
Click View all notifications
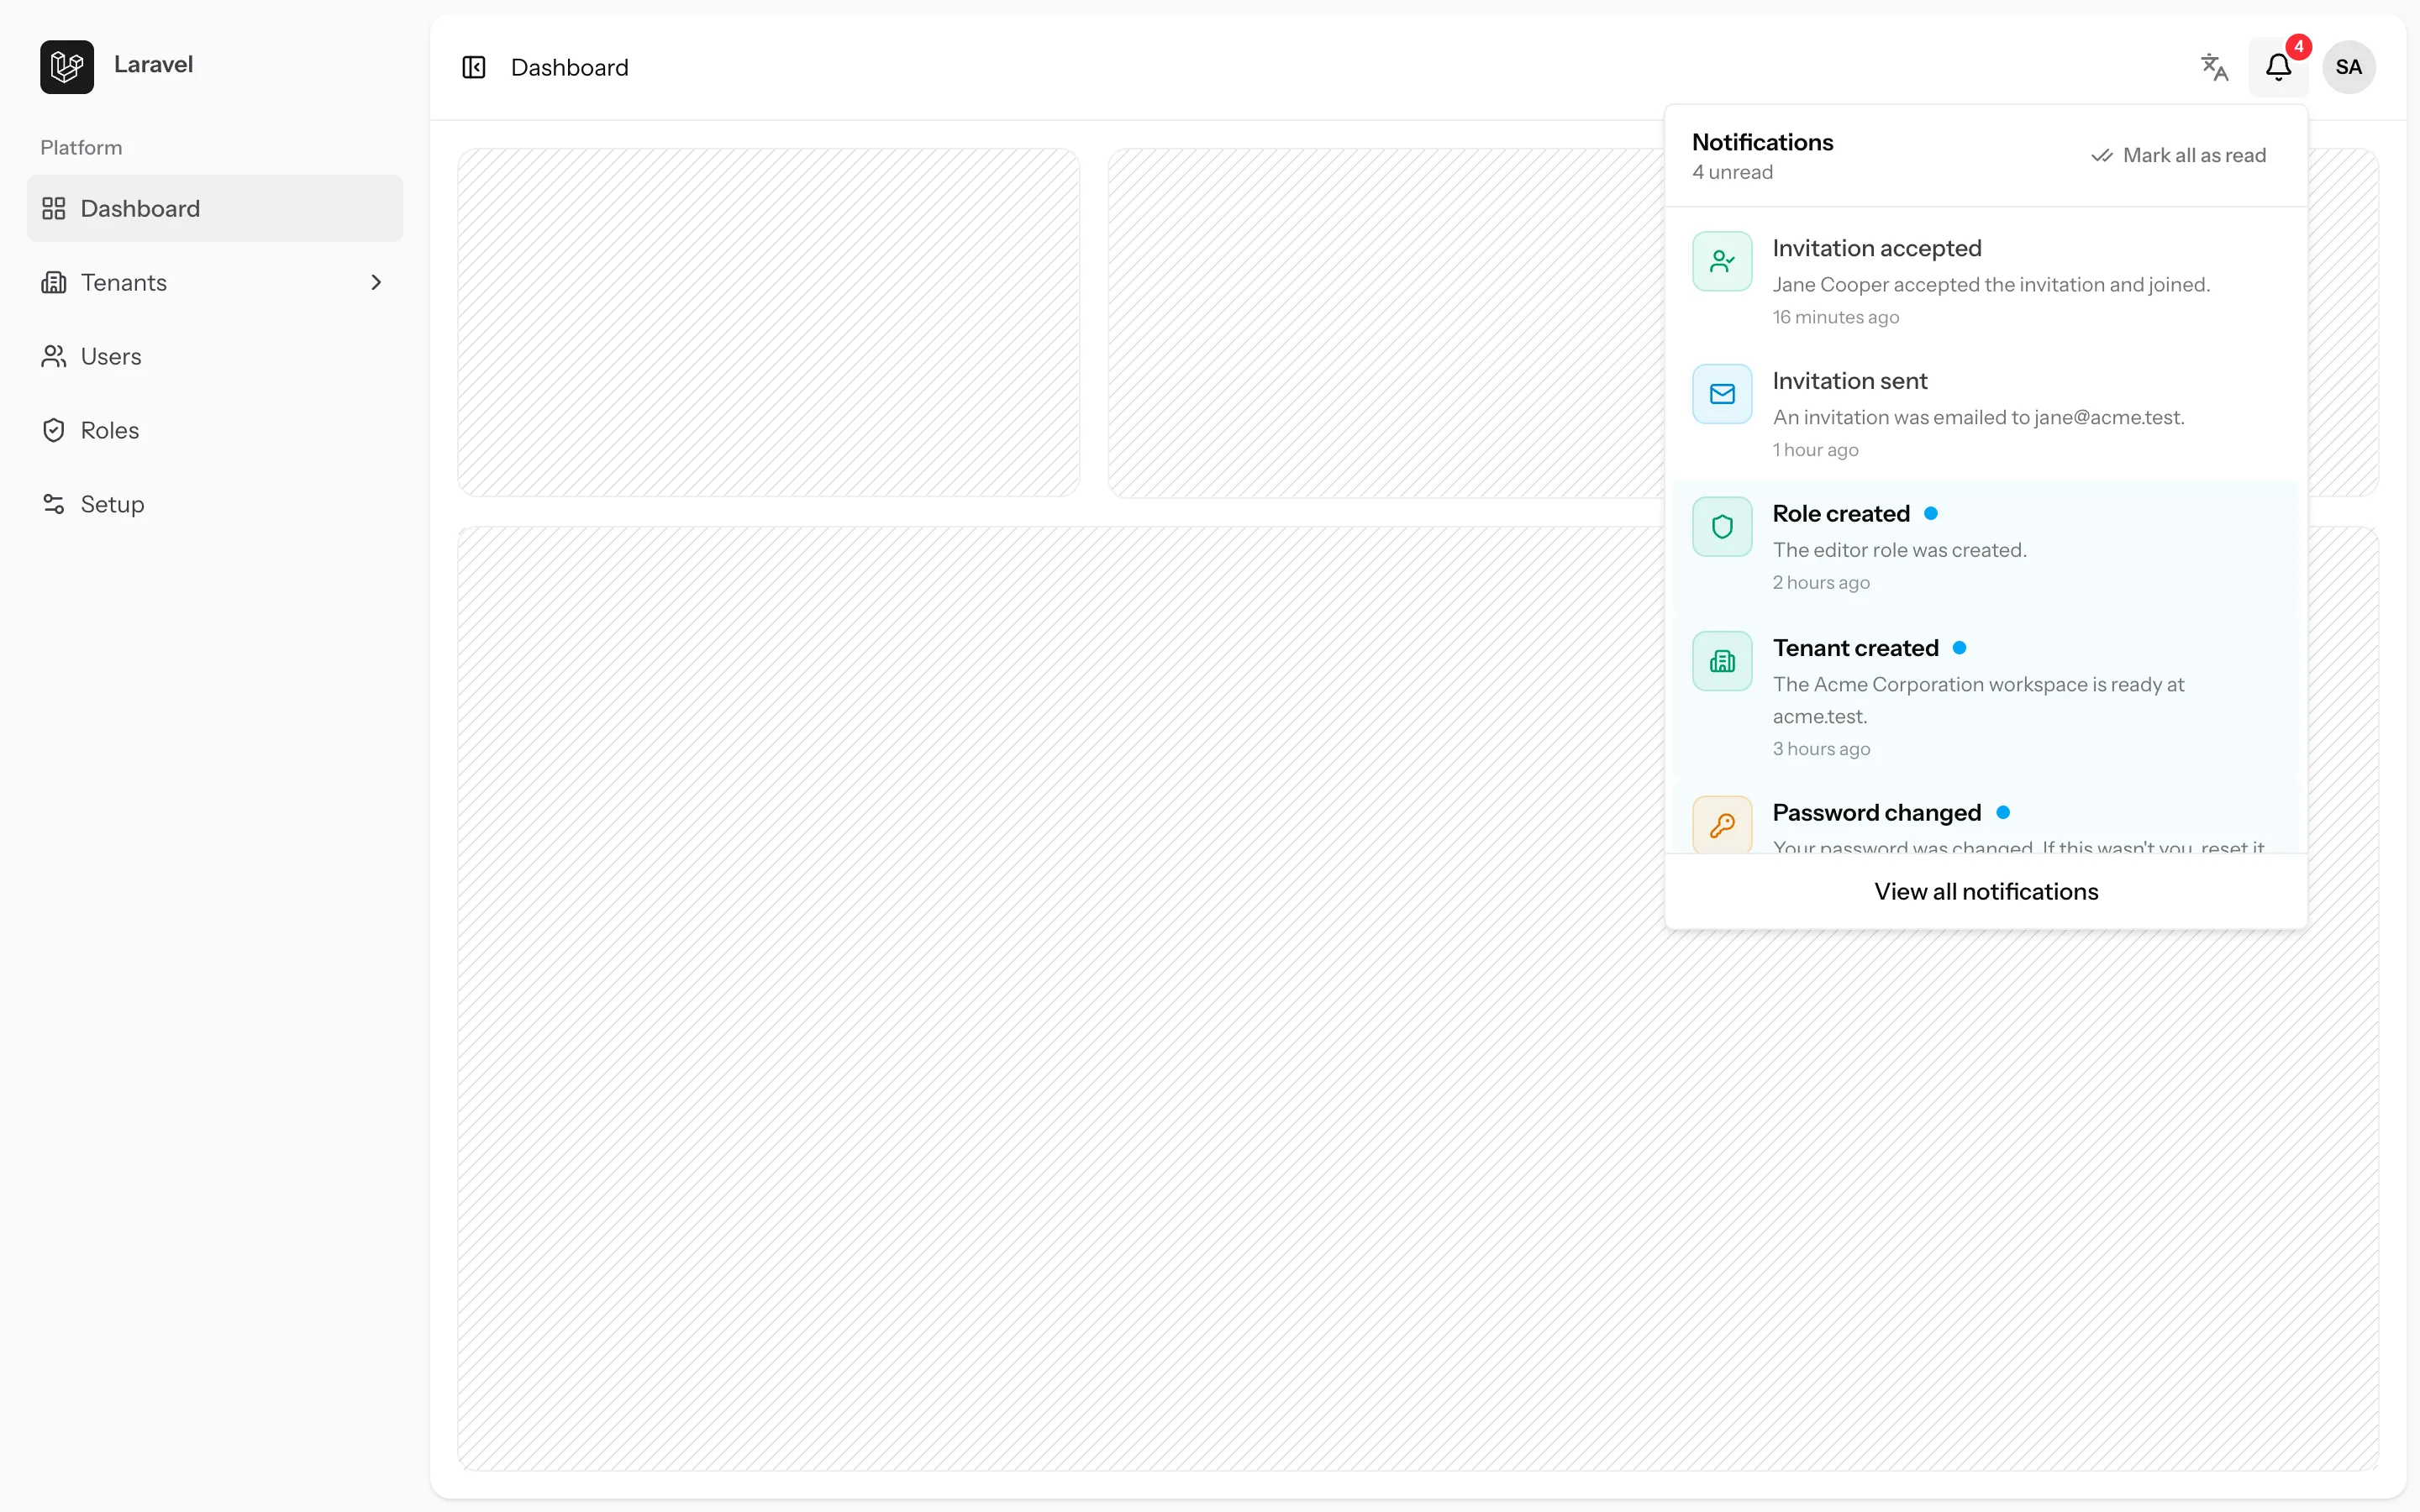pyautogui.click(x=1986, y=891)
